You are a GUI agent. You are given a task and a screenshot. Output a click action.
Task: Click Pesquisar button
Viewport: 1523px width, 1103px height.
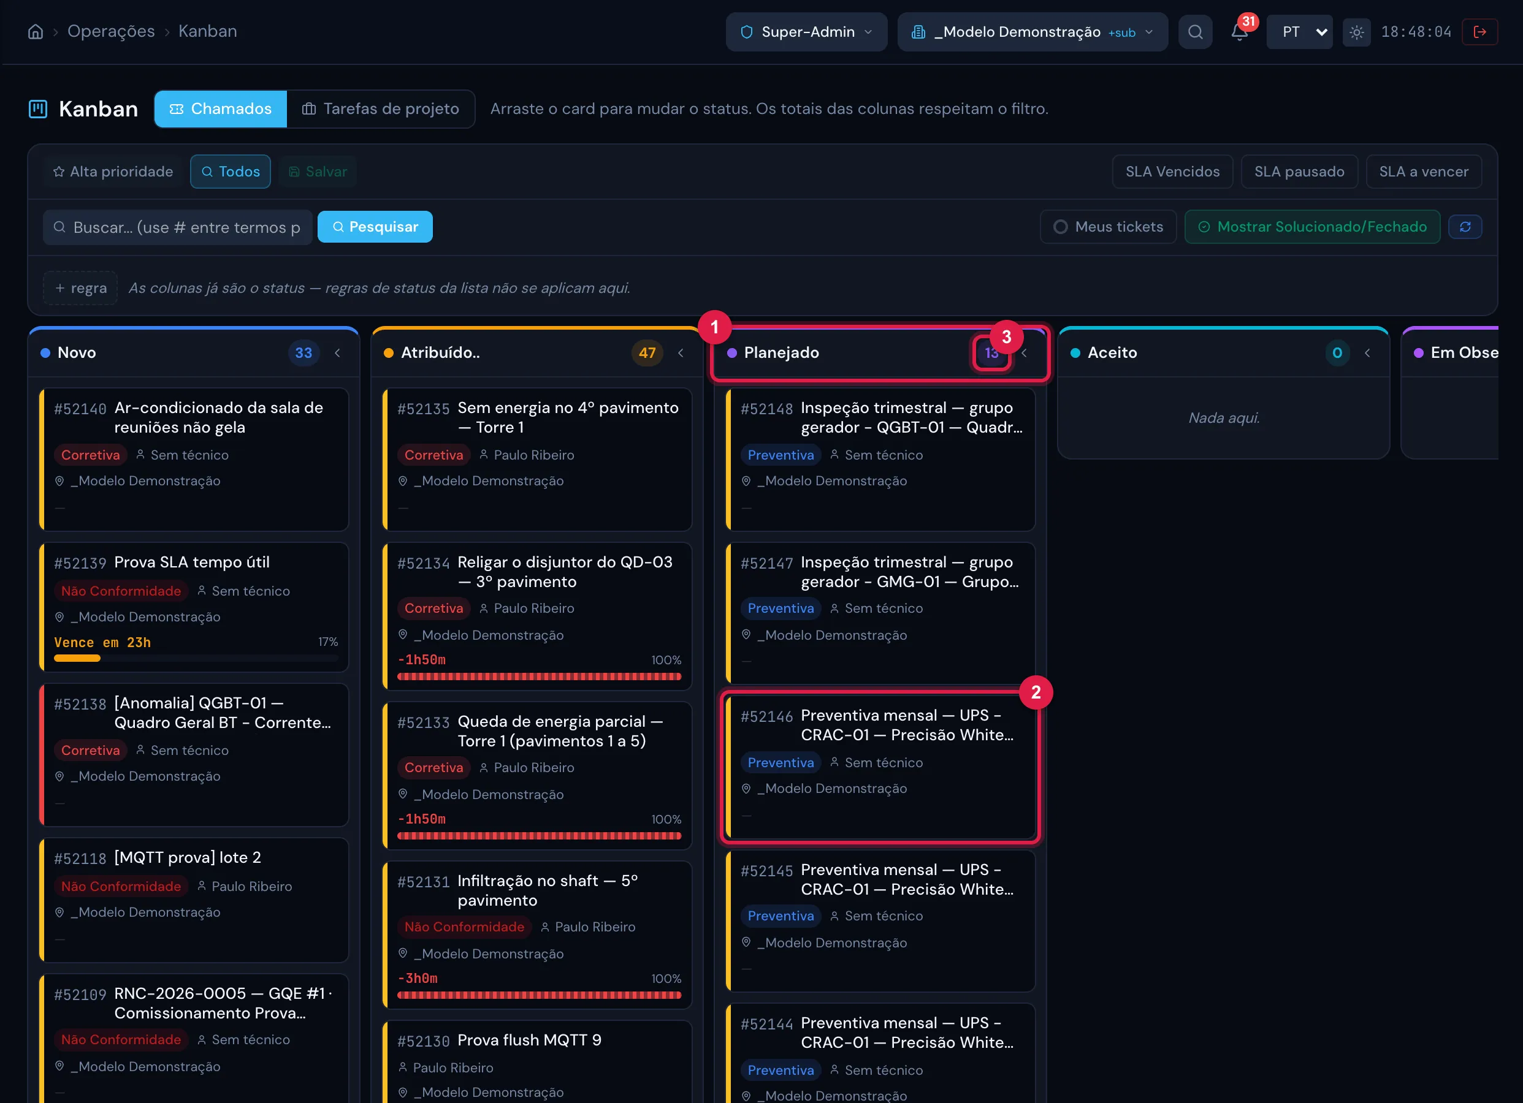pyautogui.click(x=375, y=227)
